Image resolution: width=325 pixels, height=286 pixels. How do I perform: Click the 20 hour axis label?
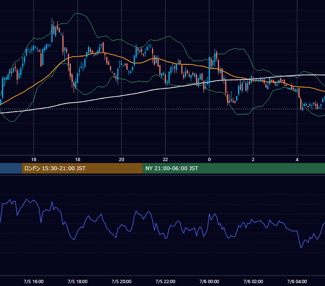[x=121, y=160]
